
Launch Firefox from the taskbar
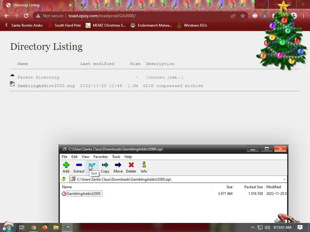click(45, 227)
